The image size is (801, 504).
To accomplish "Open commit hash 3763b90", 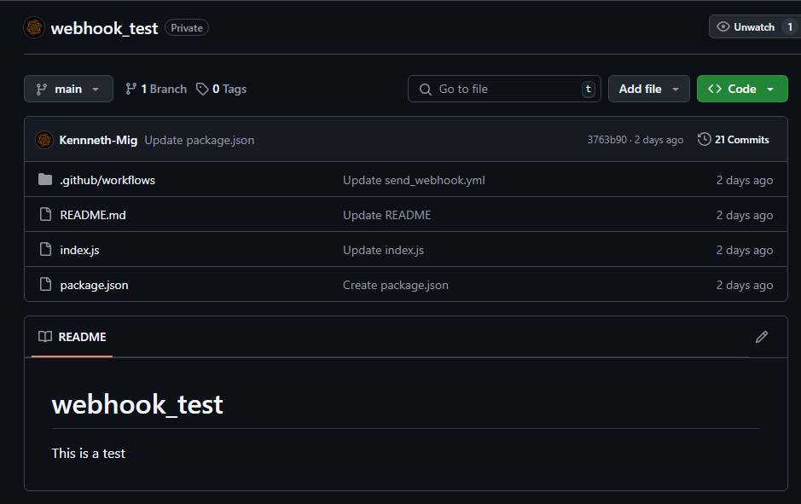I will coord(607,140).
